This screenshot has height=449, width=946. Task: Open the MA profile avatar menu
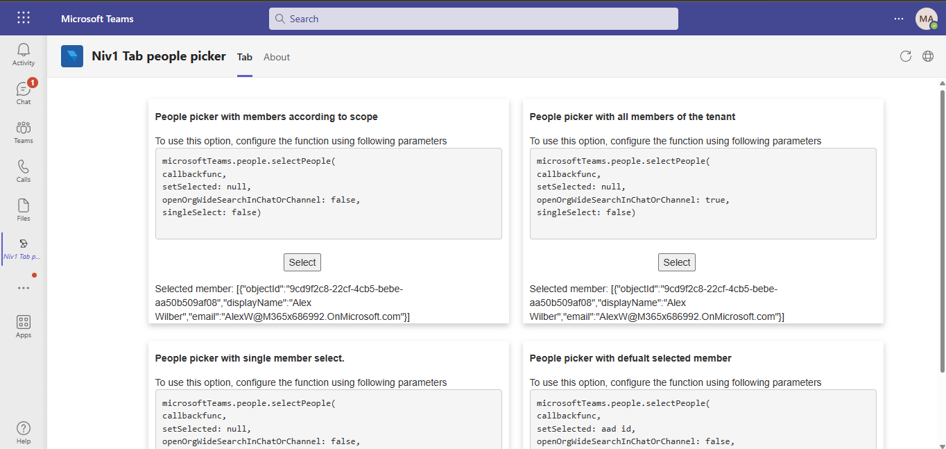coord(927,19)
